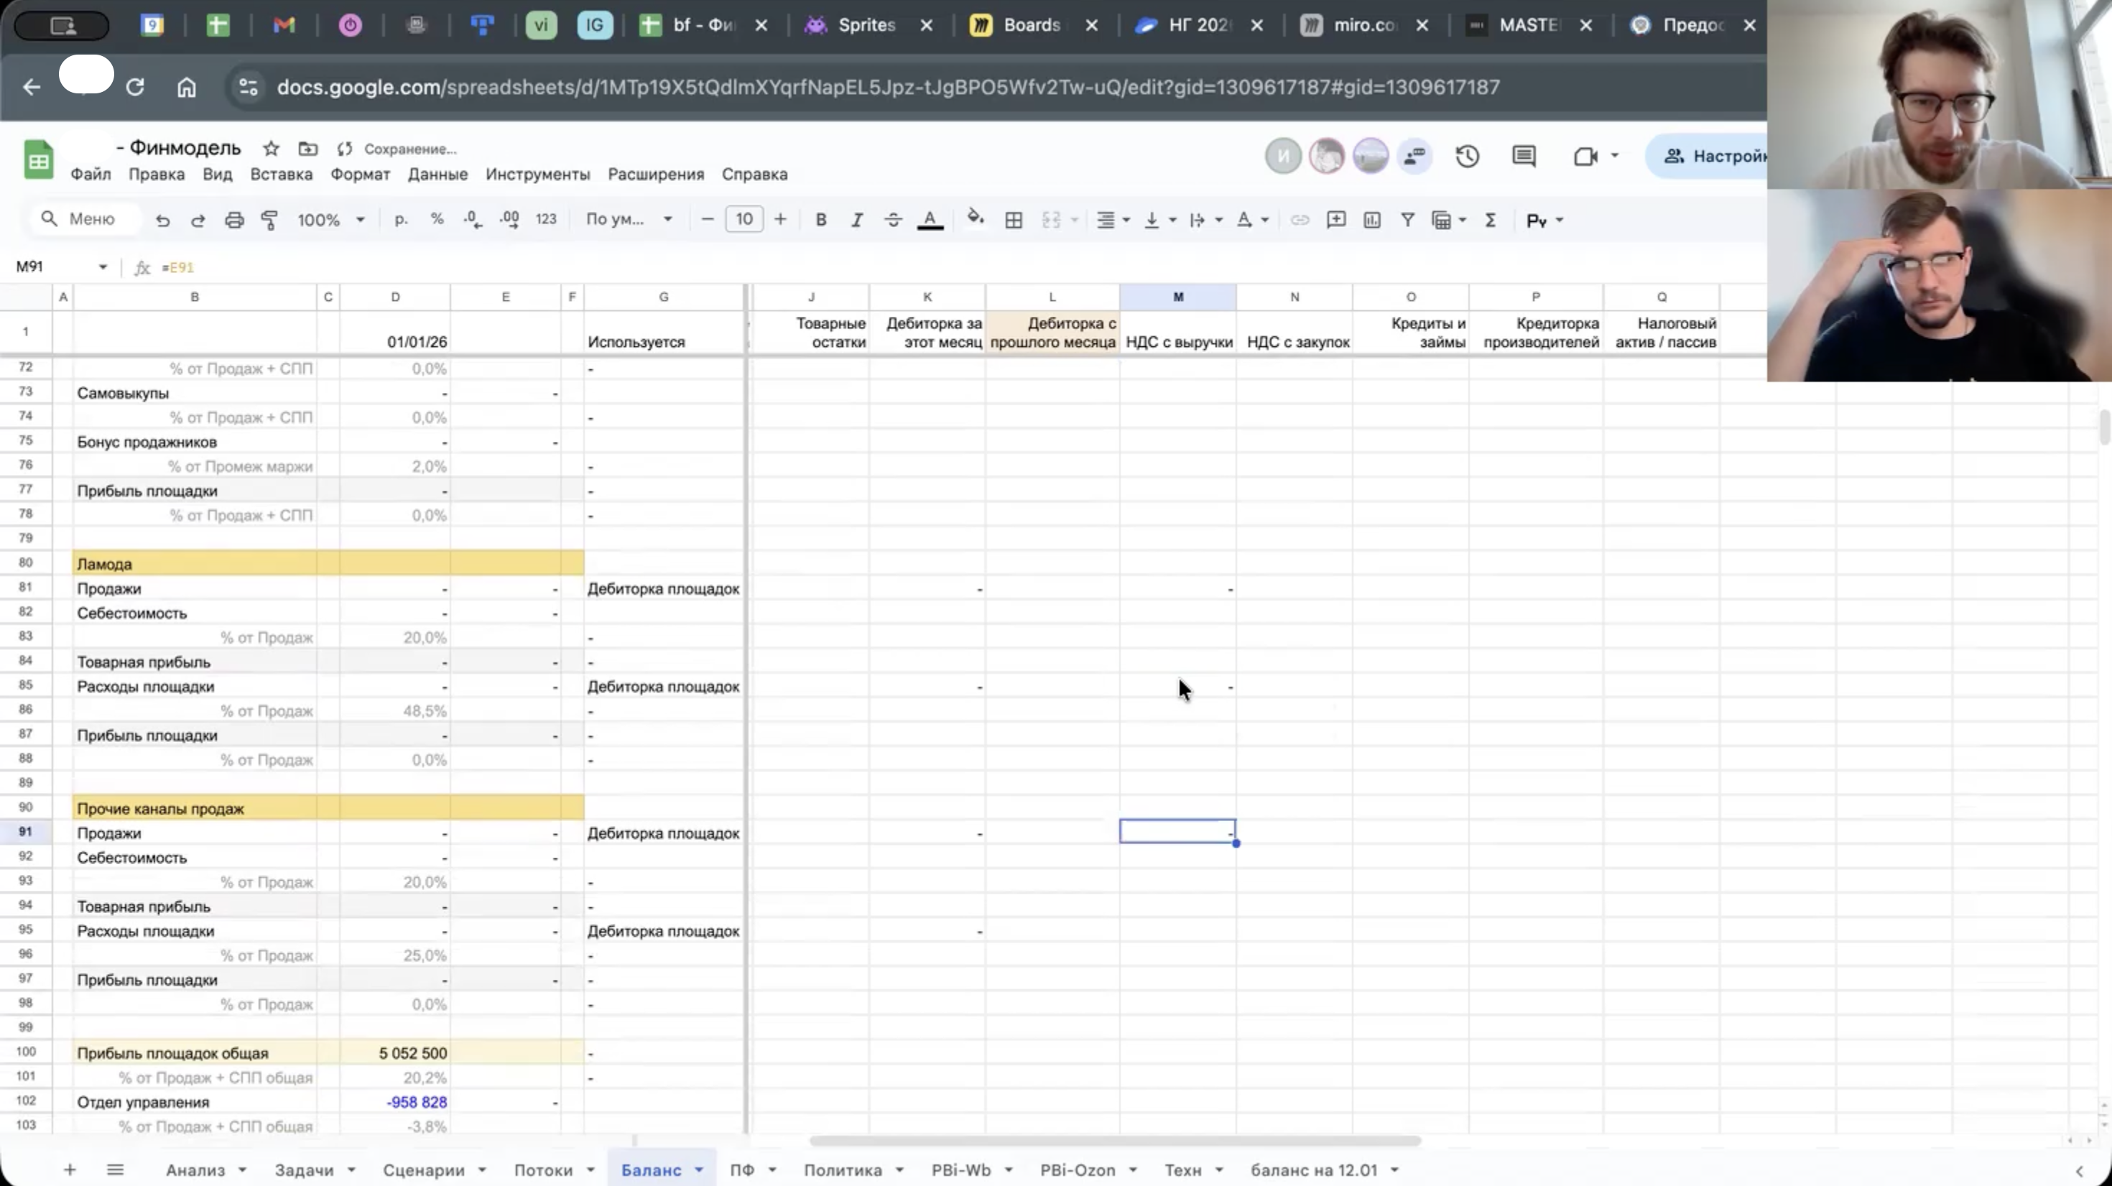Click browser back arrow
This screenshot has width=2112, height=1186.
[x=31, y=87]
